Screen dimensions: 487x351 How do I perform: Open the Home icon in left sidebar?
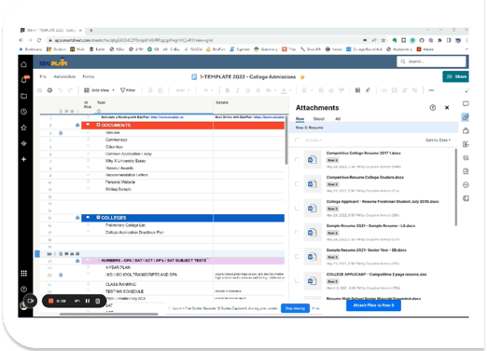pyautogui.click(x=24, y=64)
